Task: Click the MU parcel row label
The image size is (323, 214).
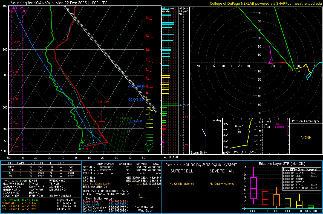Action: pyautogui.click(x=11, y=176)
